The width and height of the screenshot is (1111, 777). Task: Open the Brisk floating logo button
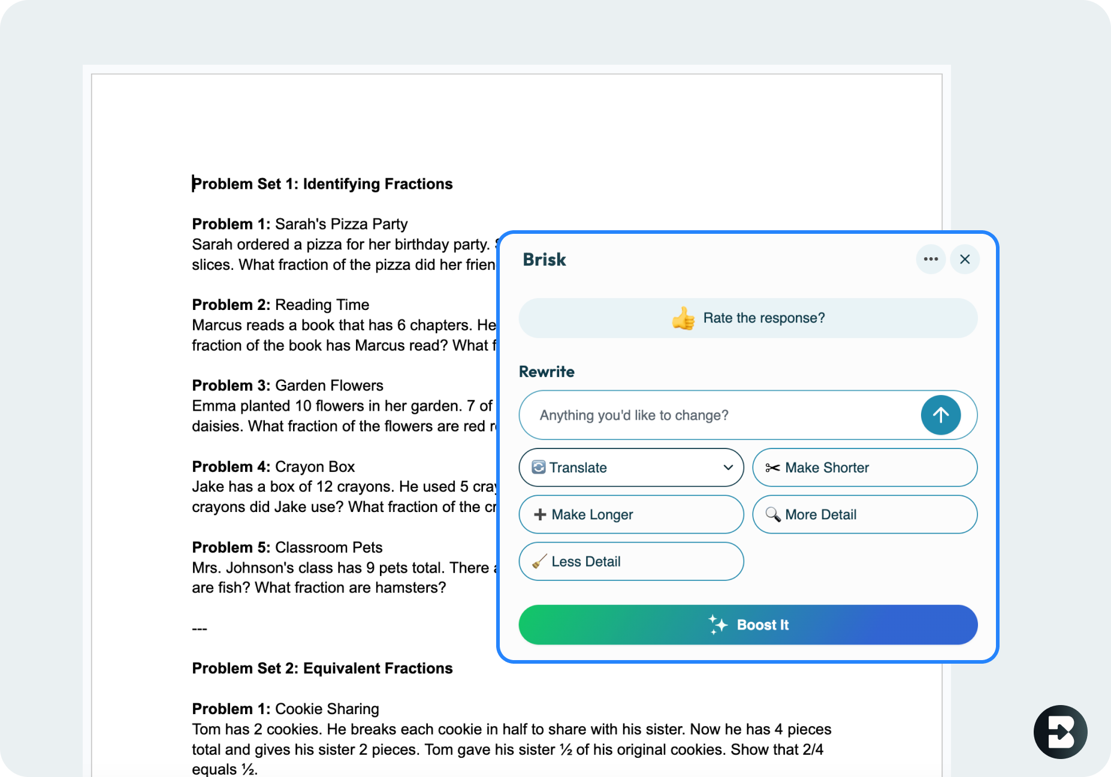coord(1060,732)
